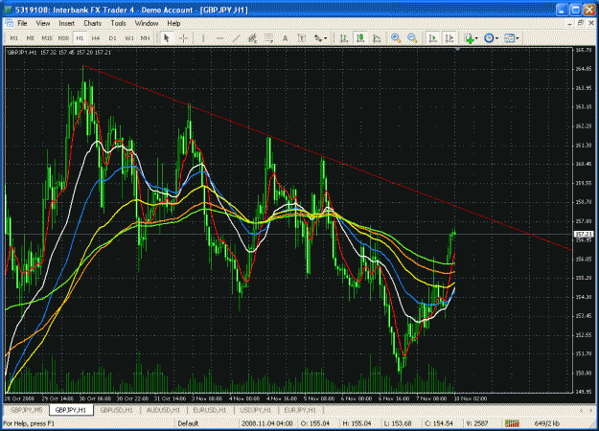Switch to the EURUSD,H1 chart tab
The image size is (599, 431).
tap(210, 410)
